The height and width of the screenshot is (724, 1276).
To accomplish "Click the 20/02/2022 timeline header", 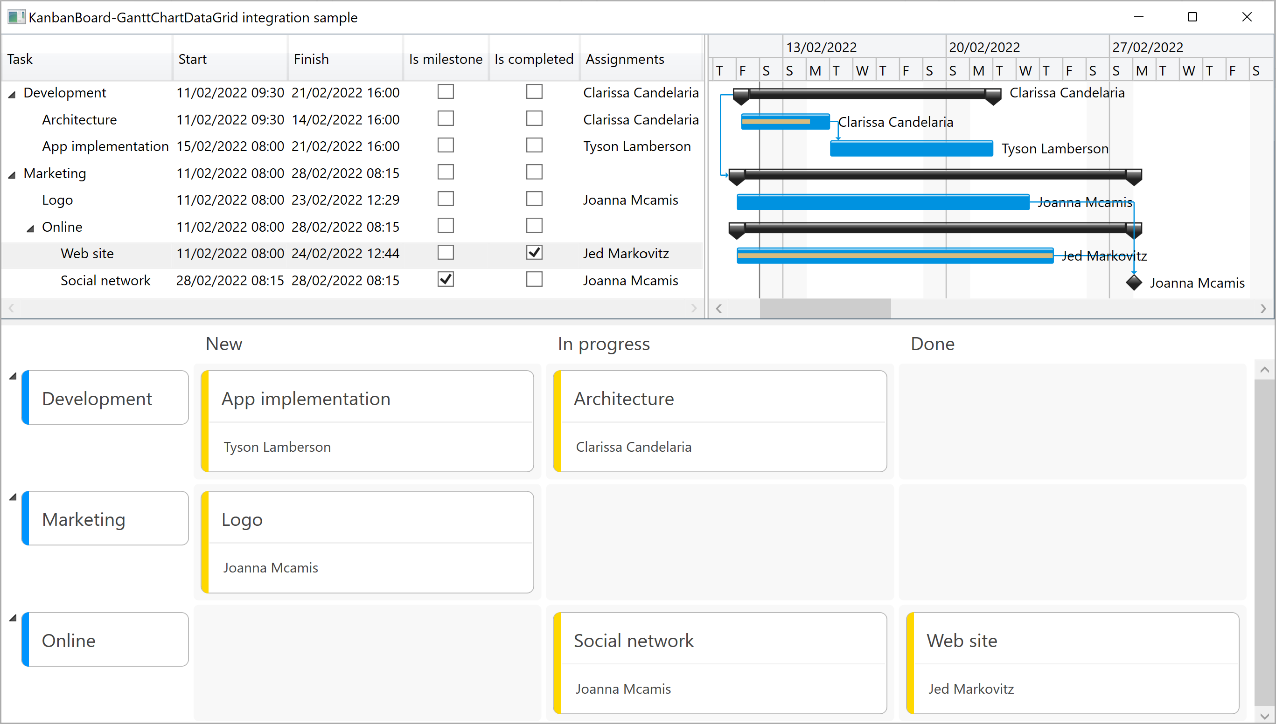I will pos(984,46).
